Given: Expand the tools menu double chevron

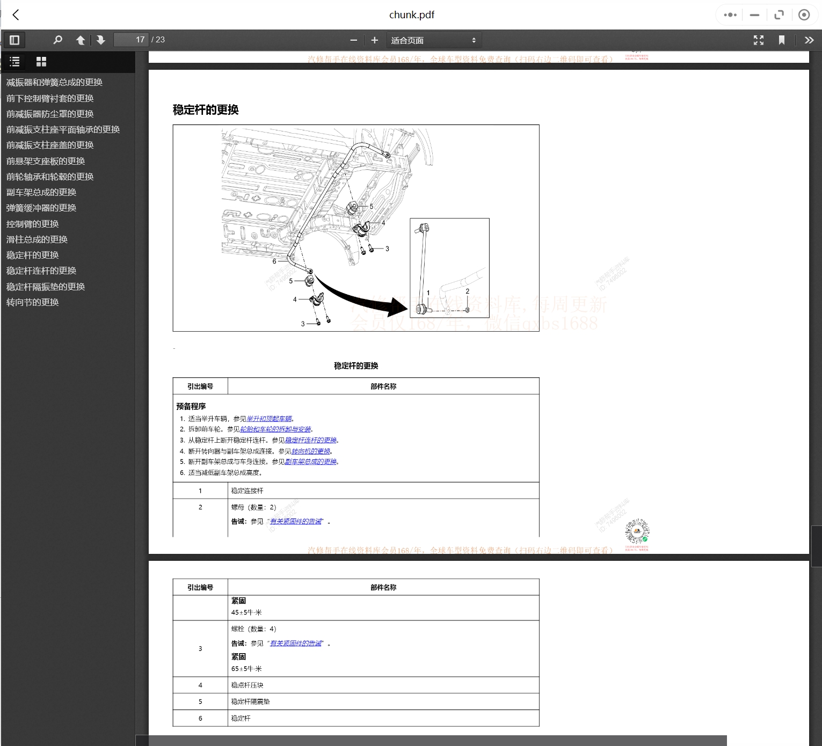Looking at the screenshot, I should pyautogui.click(x=809, y=40).
